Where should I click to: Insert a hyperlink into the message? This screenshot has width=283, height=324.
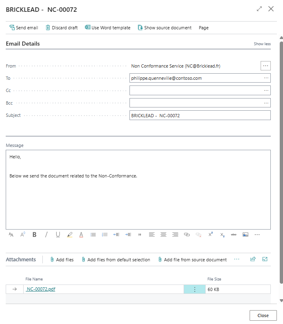pyautogui.click(x=187, y=234)
